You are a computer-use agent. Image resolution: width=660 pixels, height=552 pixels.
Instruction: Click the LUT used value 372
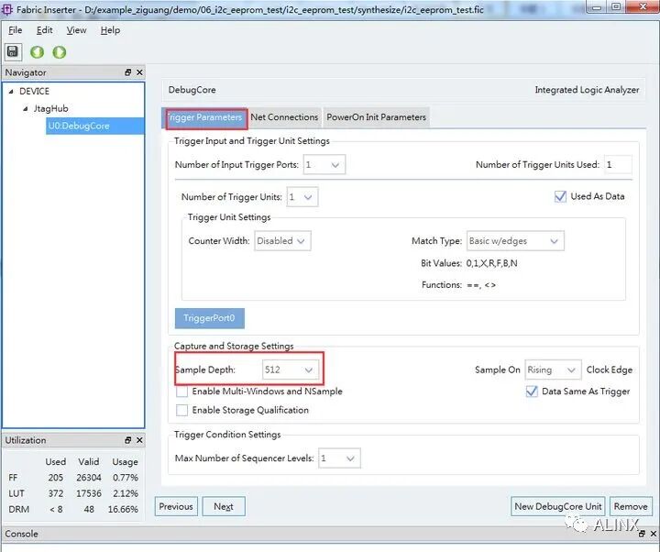[56, 493]
